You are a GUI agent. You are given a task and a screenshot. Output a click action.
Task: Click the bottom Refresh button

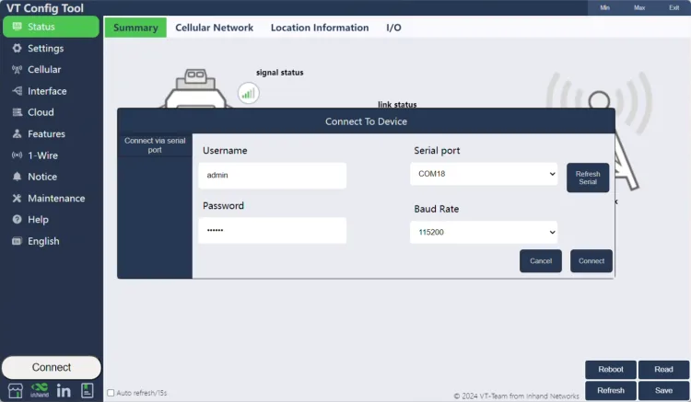tap(611, 391)
